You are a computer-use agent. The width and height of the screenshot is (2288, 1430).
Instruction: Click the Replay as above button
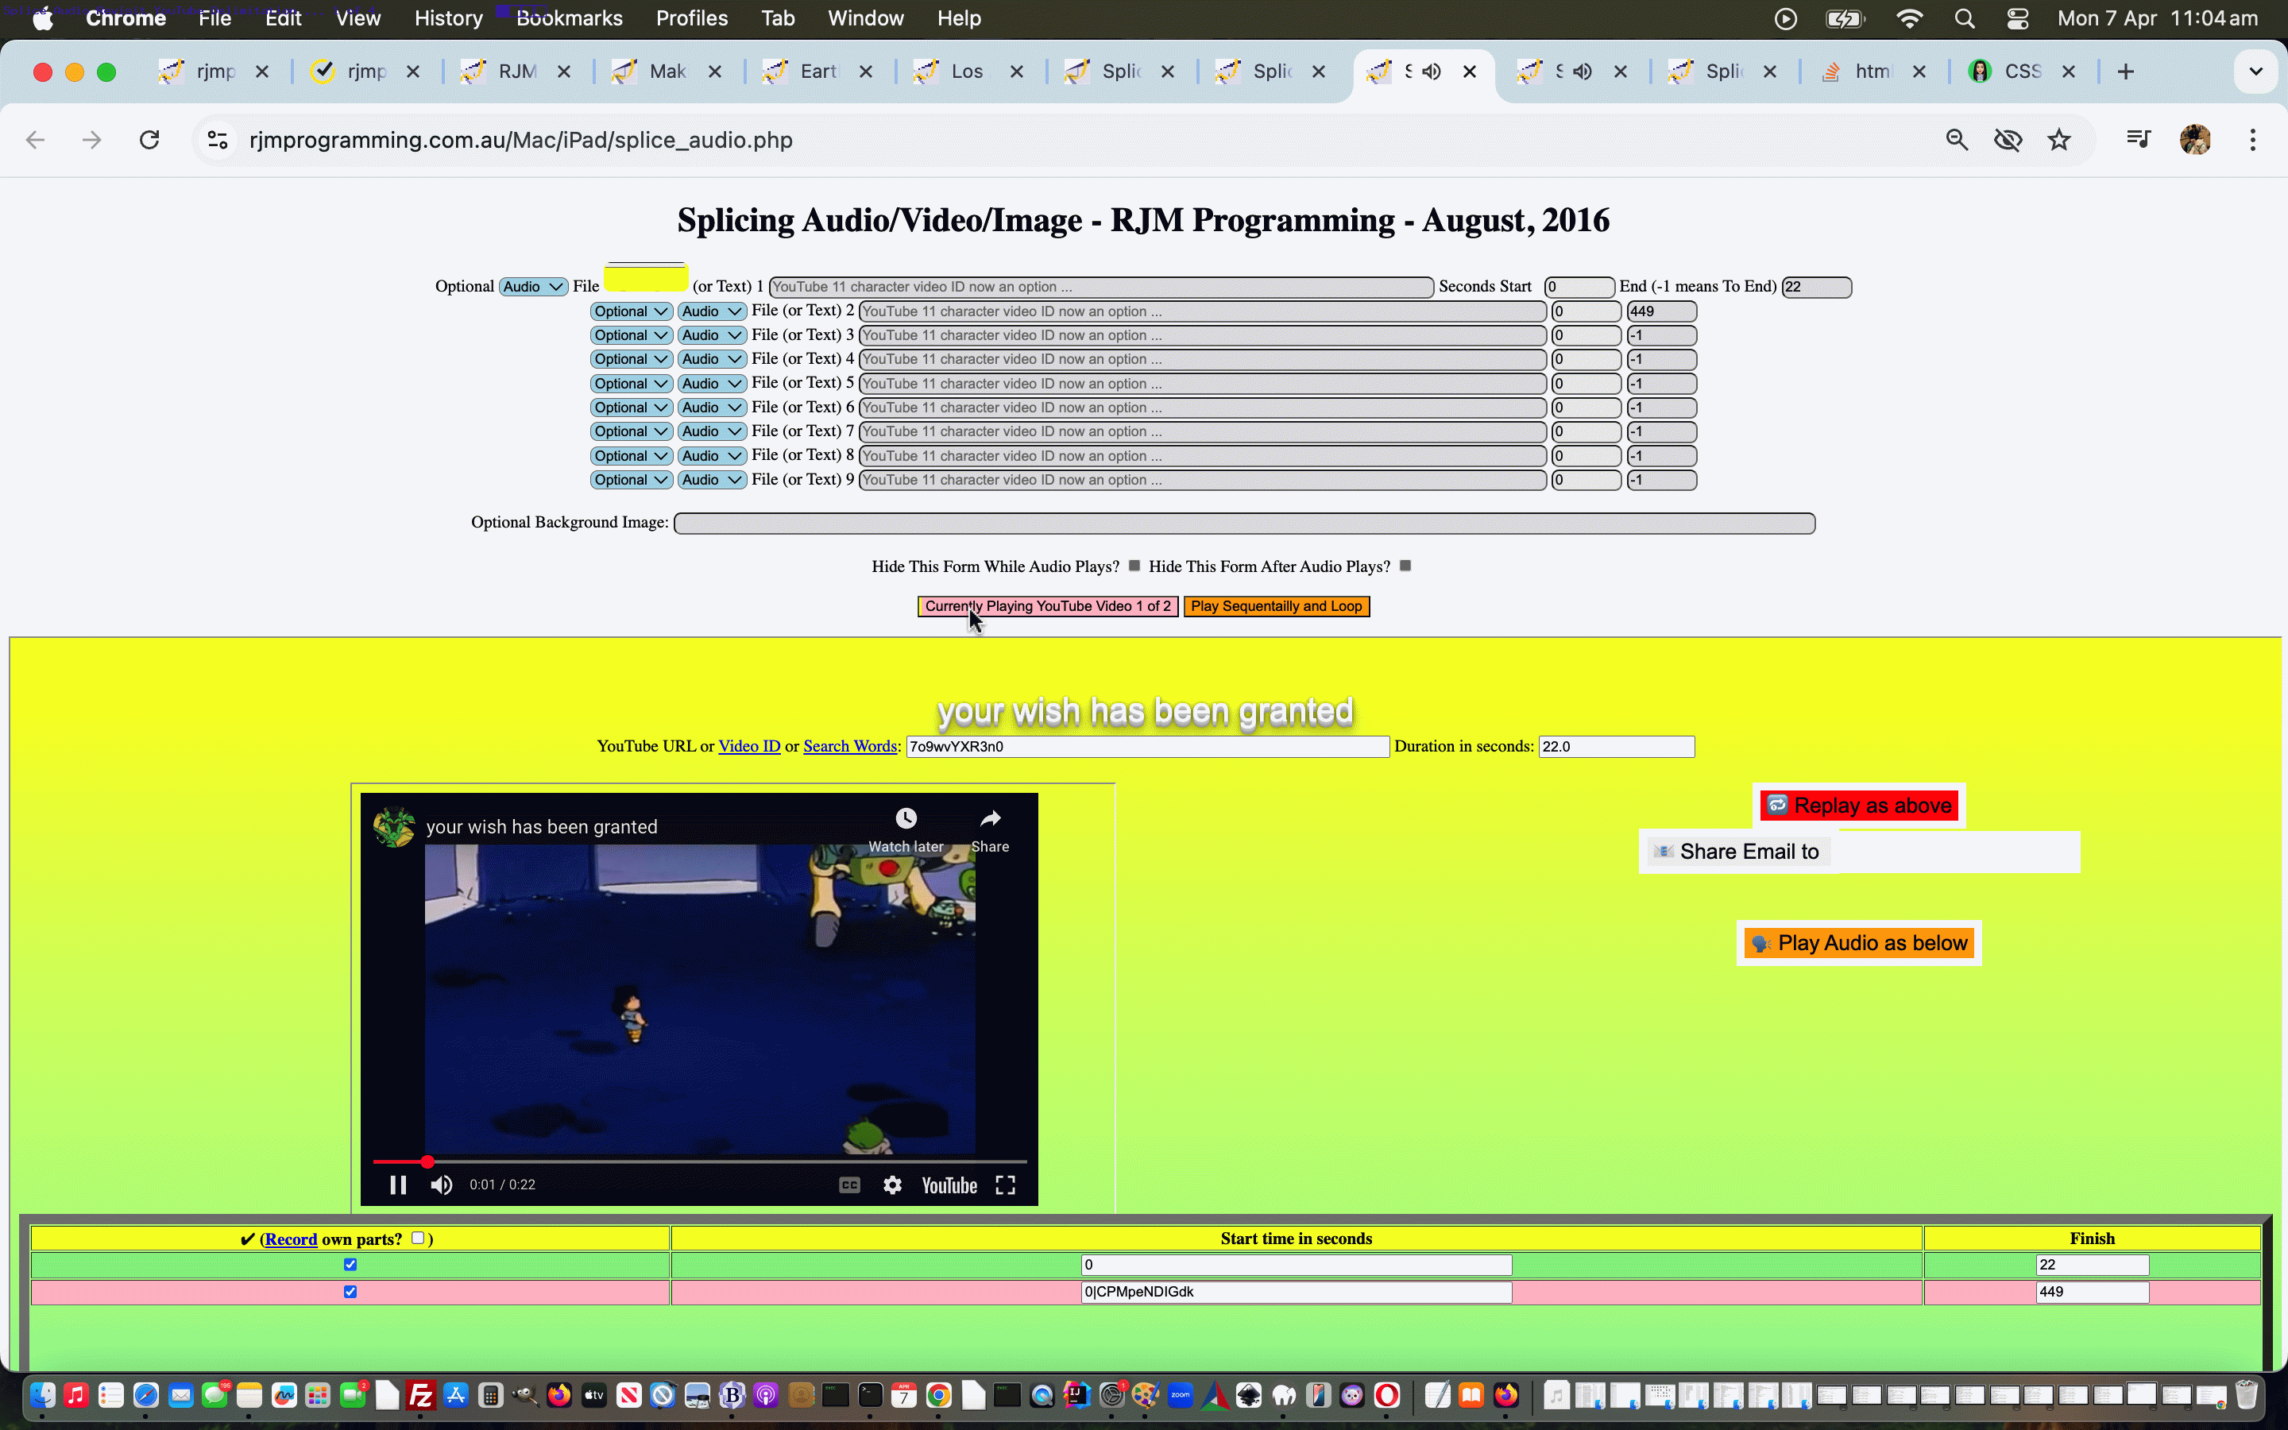[x=1859, y=806]
